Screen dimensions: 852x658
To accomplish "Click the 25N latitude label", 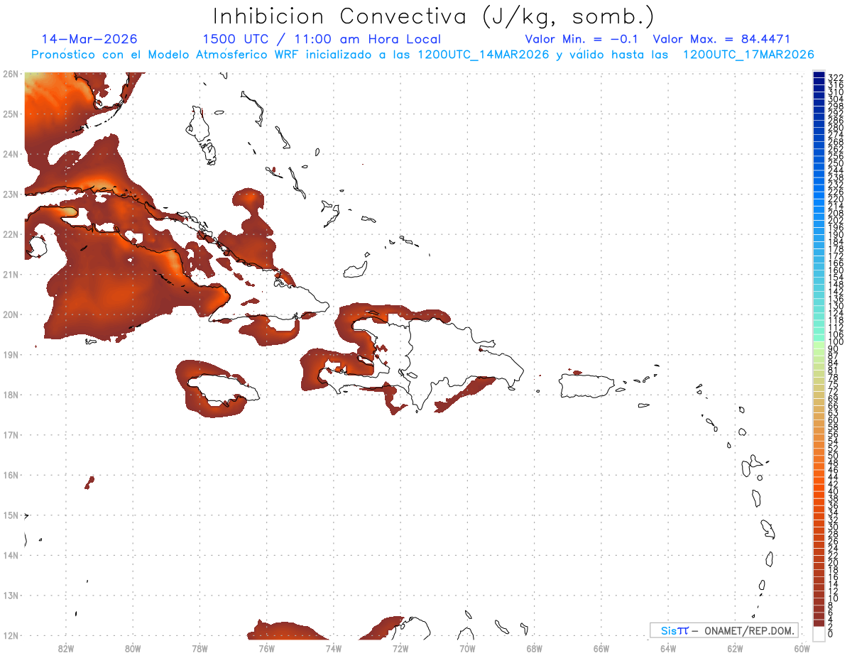I will click(x=11, y=114).
